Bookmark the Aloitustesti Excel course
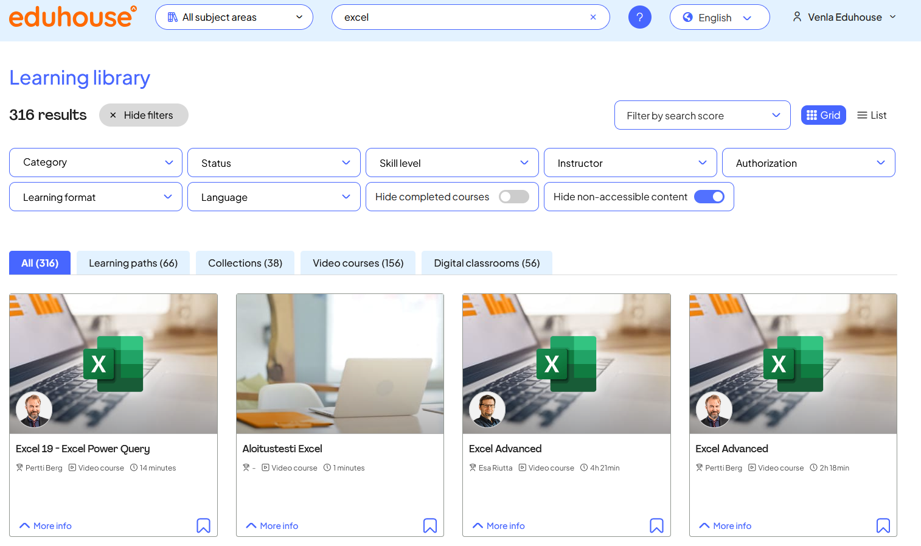 coord(430,525)
